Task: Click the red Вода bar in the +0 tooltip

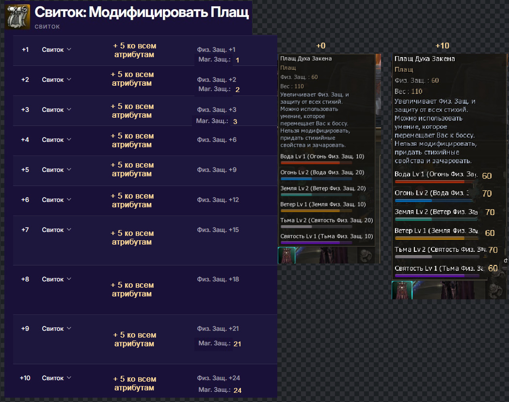Action: [316, 163]
